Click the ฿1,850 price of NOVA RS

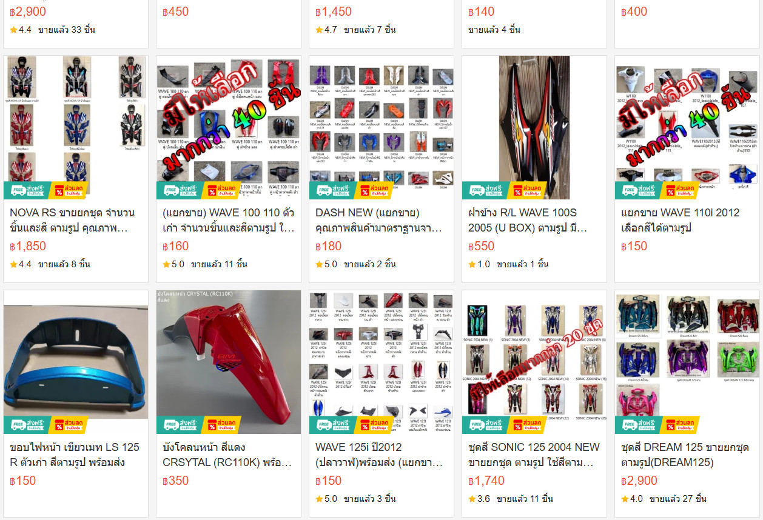[x=28, y=246]
